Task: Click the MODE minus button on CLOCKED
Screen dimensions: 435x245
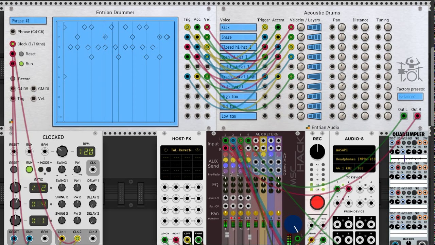Action: [41, 169]
